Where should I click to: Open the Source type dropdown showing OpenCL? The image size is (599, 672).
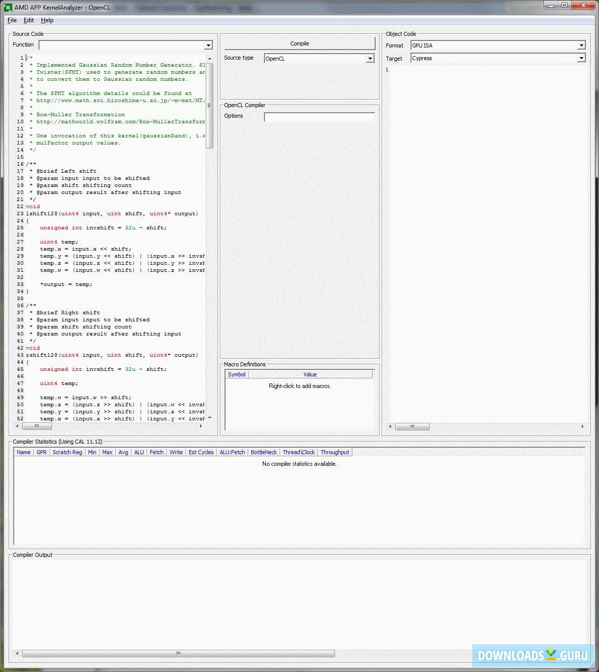[x=370, y=58]
